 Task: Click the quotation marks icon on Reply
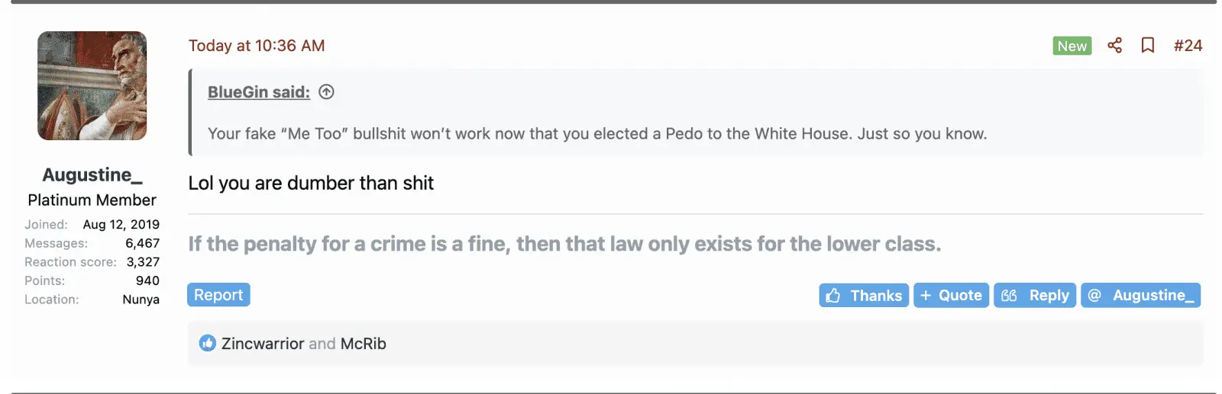pos(1009,296)
